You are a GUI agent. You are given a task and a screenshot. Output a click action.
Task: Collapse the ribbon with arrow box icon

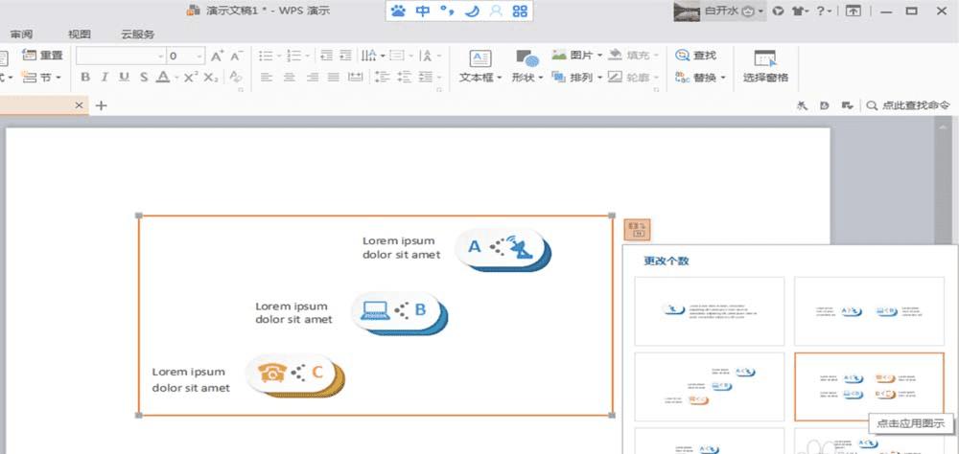coord(854,11)
